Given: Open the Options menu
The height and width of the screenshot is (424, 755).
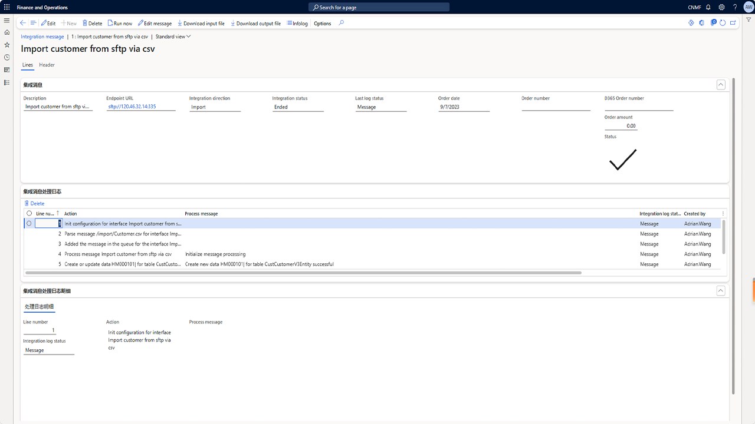Looking at the screenshot, I should click(x=323, y=24).
